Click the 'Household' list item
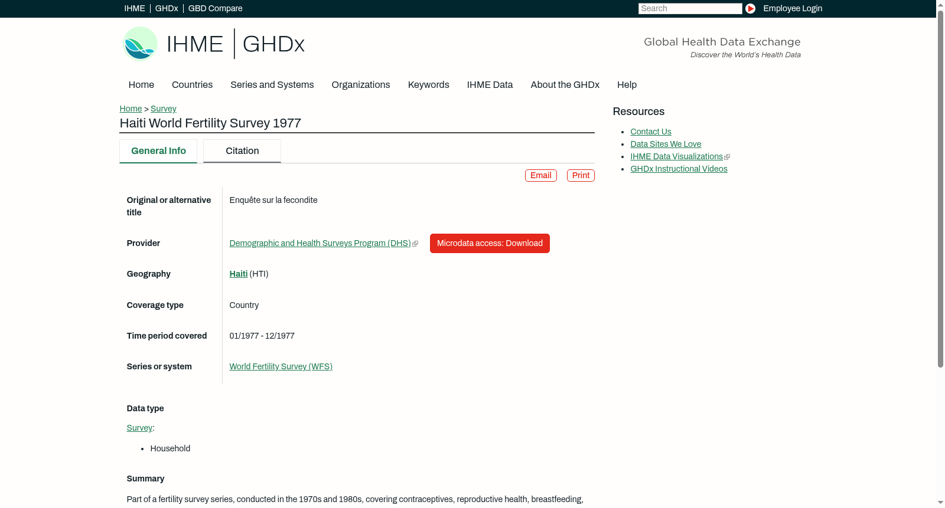This screenshot has height=508, width=945. 170,448
